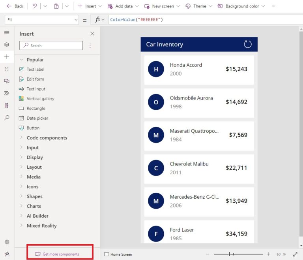The height and width of the screenshot is (260, 303).
Task: Close the Insert panel
Action: point(92,34)
